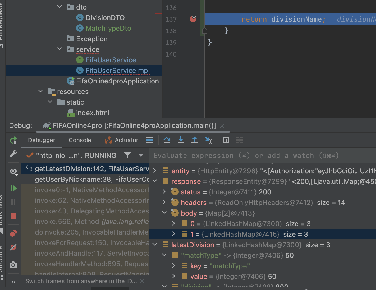Screen dimensions: 376x290
Task: Close the FIFAOnline4pro debug session tab
Action: 222,126
